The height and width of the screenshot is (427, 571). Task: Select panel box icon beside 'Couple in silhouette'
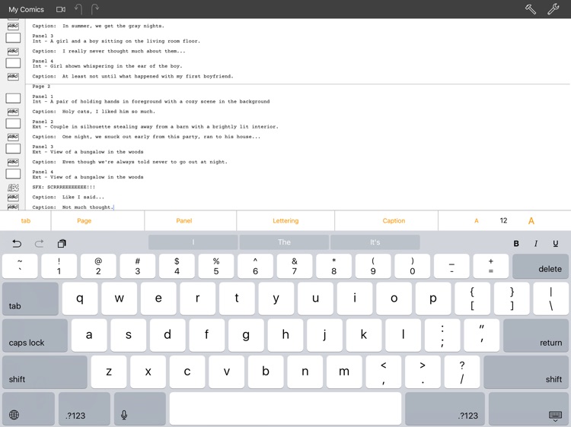13,123
